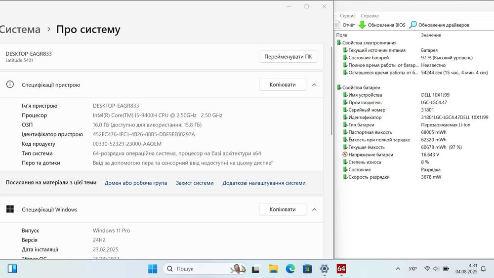Collapse Специфікації пристрою section
Image resolution: width=494 pixels, height=278 pixels.
click(314, 85)
